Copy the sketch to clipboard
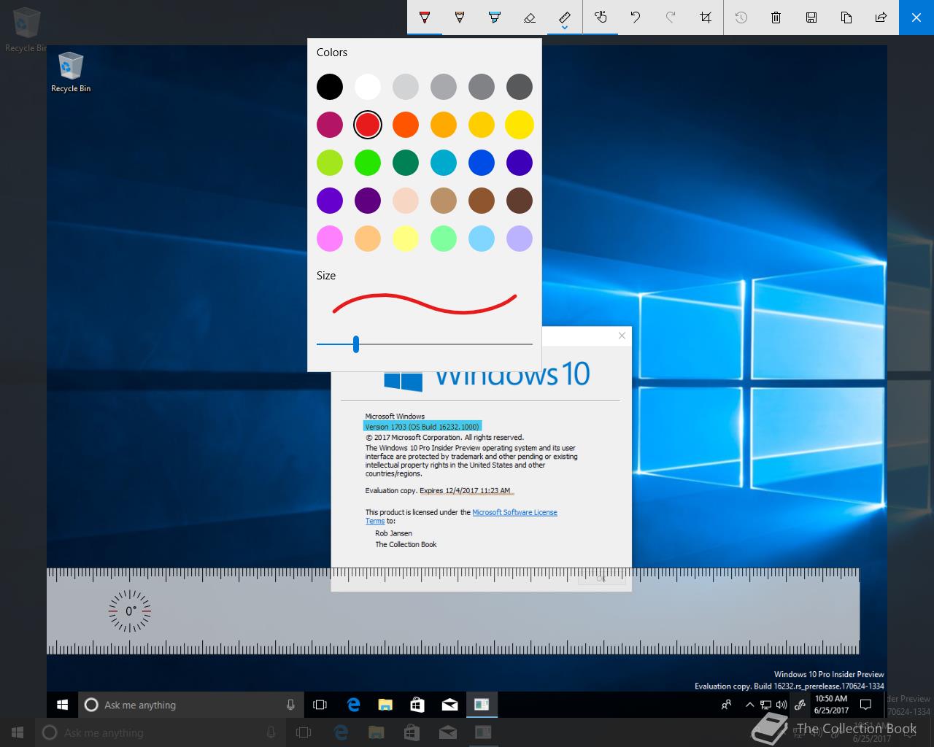Image resolution: width=934 pixels, height=747 pixels. pyautogui.click(x=846, y=18)
